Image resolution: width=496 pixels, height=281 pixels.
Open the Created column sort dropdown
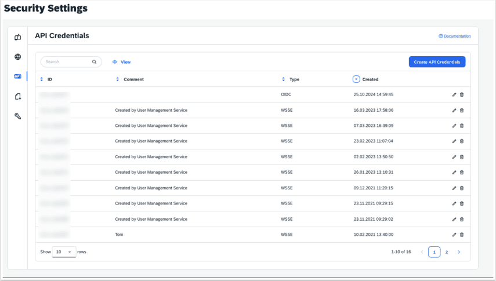[x=356, y=79]
